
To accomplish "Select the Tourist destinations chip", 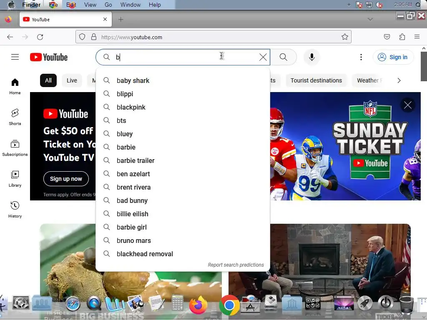I will click(316, 80).
